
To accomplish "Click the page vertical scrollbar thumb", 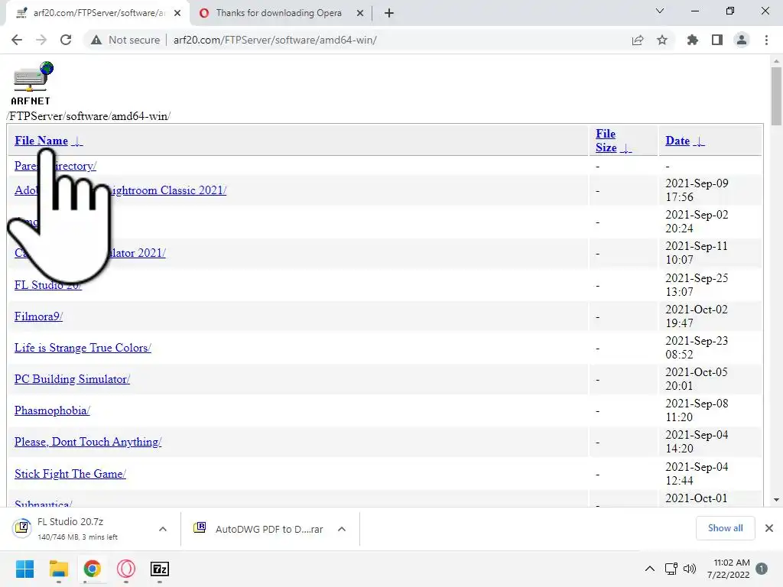I will click(x=776, y=96).
